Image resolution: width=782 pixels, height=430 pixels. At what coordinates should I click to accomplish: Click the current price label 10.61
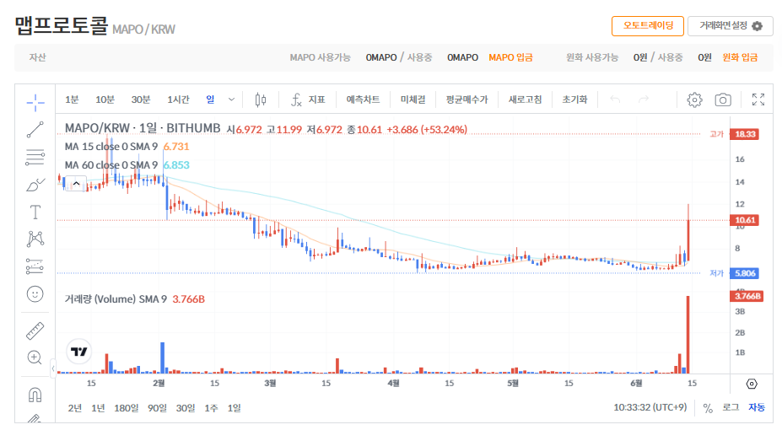click(744, 220)
